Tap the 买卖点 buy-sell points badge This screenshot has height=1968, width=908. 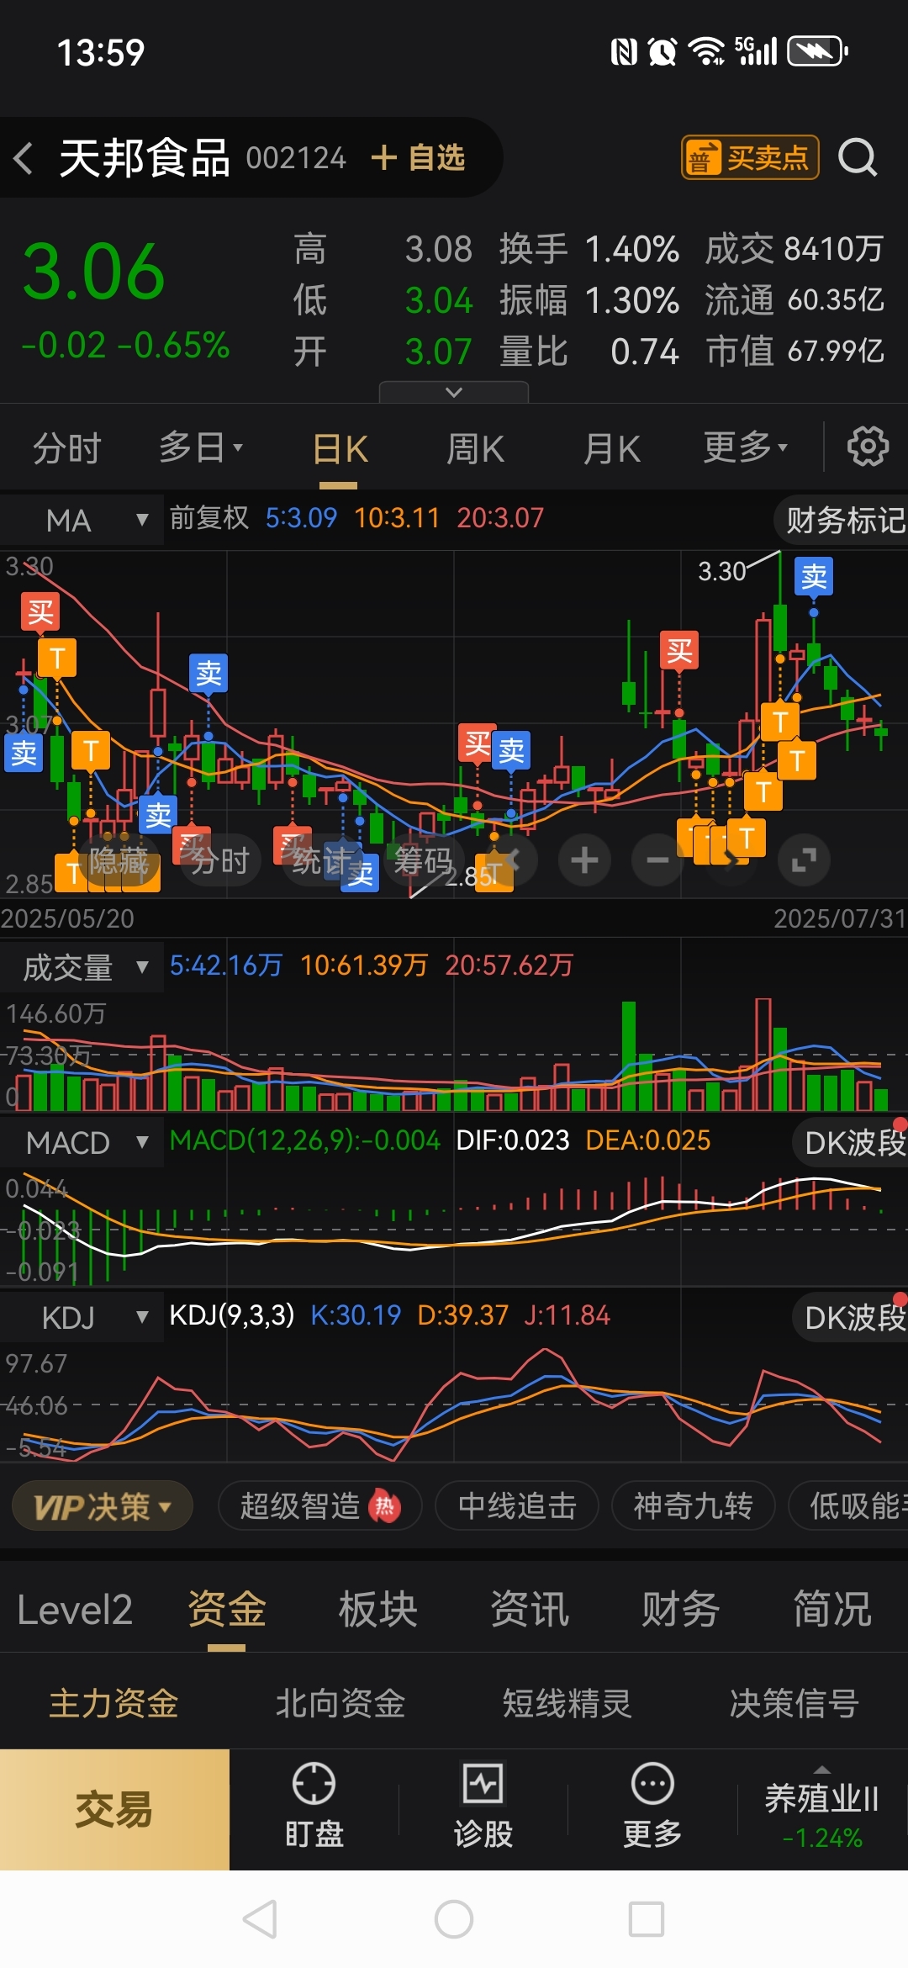click(x=750, y=157)
